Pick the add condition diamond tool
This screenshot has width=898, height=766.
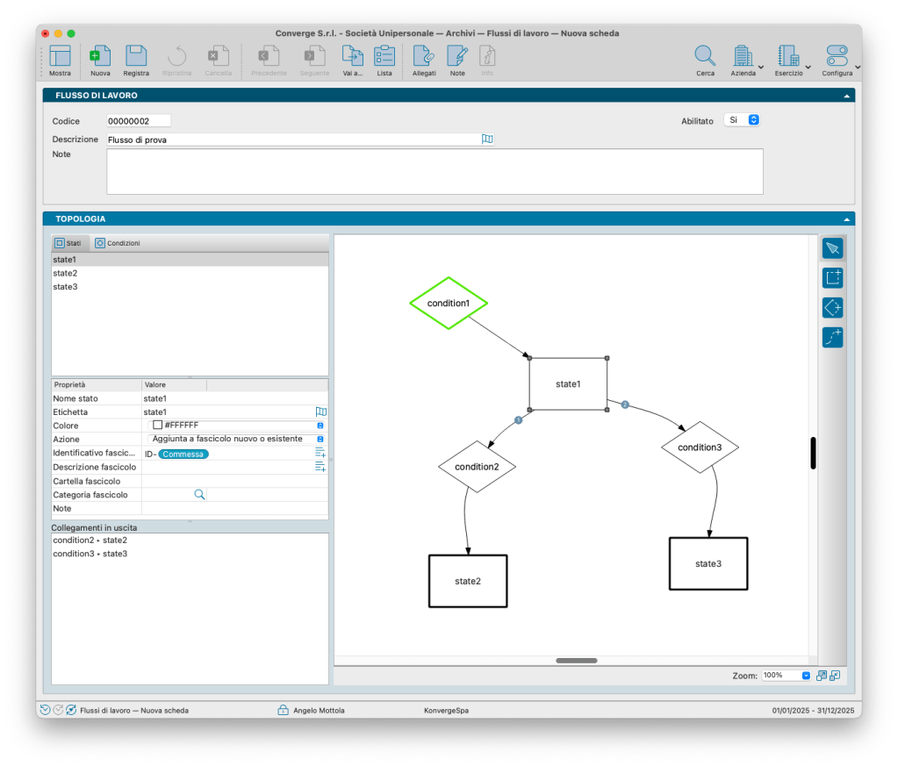832,308
